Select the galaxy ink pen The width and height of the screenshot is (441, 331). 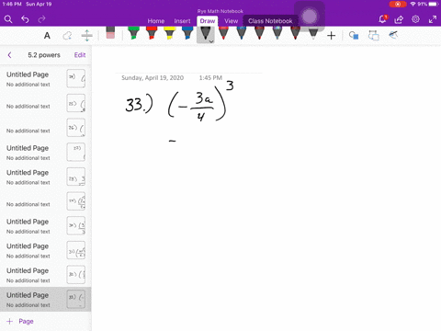click(x=277, y=33)
